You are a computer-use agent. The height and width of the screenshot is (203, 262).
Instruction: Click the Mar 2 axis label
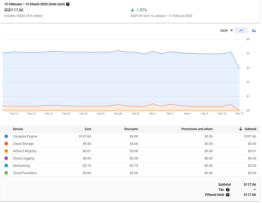153,114
